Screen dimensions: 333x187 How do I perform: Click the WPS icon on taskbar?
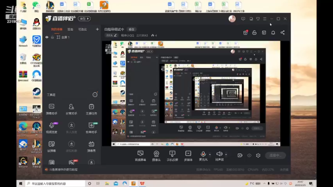[142, 184]
